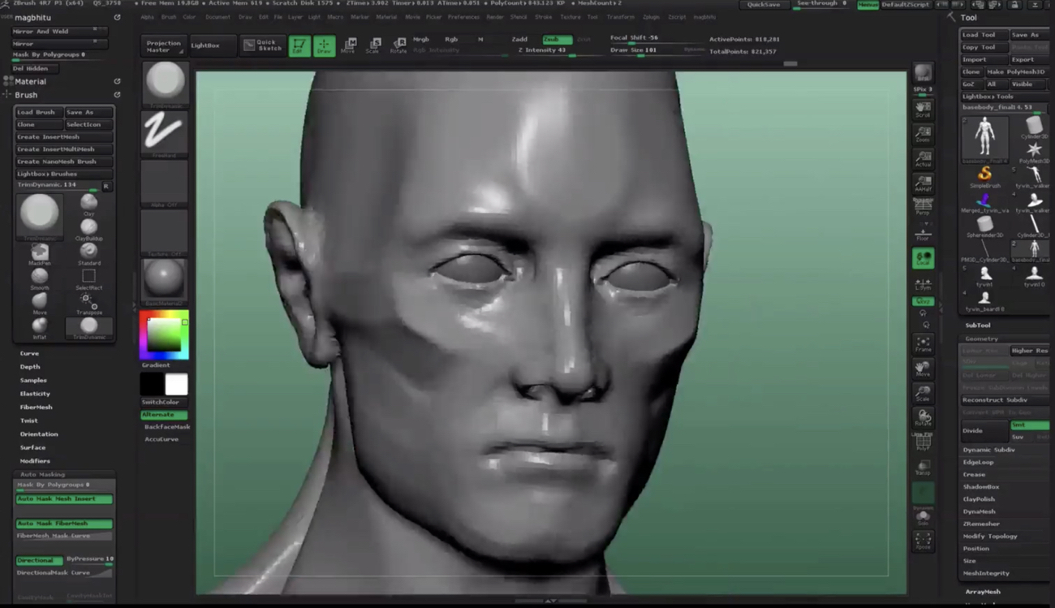The width and height of the screenshot is (1055, 608).
Task: Toggle Auto Mask Mesh Insert
Action: (x=64, y=499)
